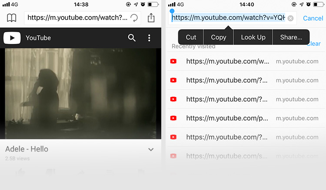Viewport: 326px width, 190px height.
Task: Select Share... in the popup menu
Action: click(291, 37)
